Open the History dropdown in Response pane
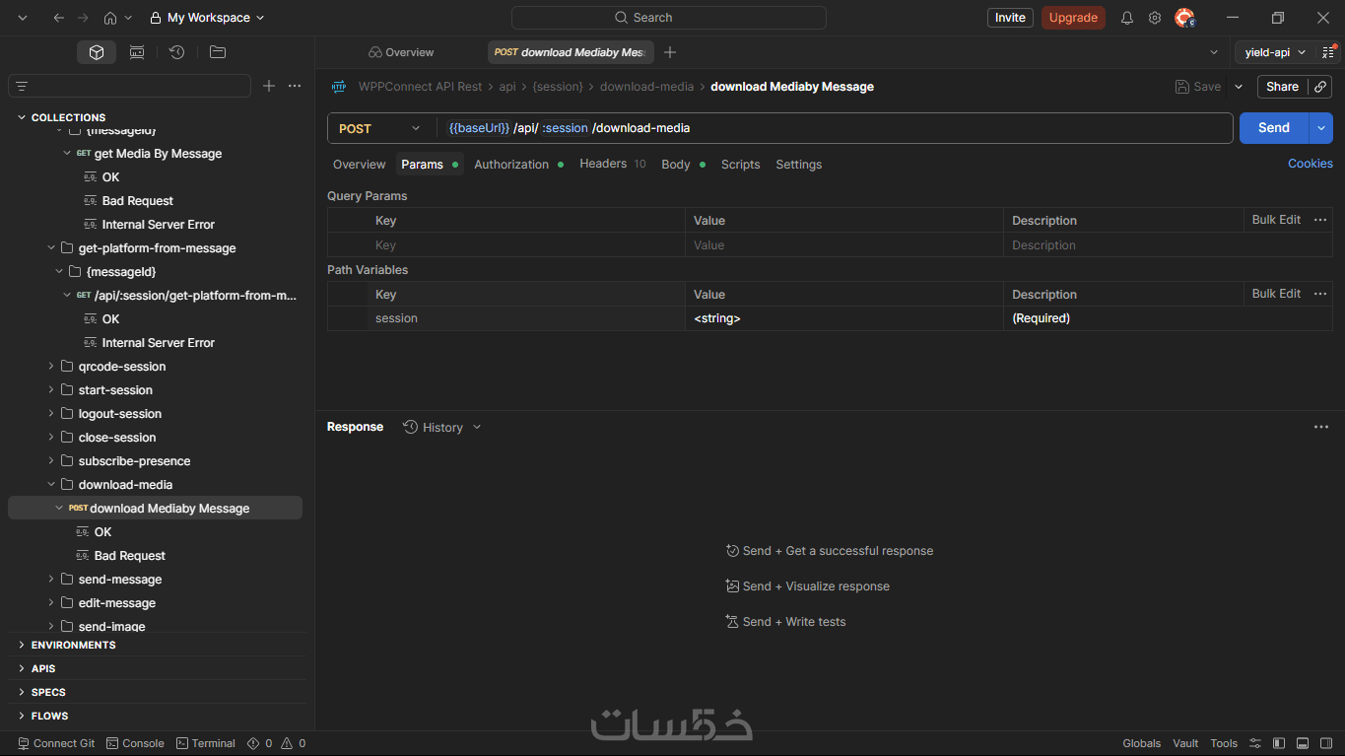Image resolution: width=1345 pixels, height=756 pixels. tap(442, 427)
